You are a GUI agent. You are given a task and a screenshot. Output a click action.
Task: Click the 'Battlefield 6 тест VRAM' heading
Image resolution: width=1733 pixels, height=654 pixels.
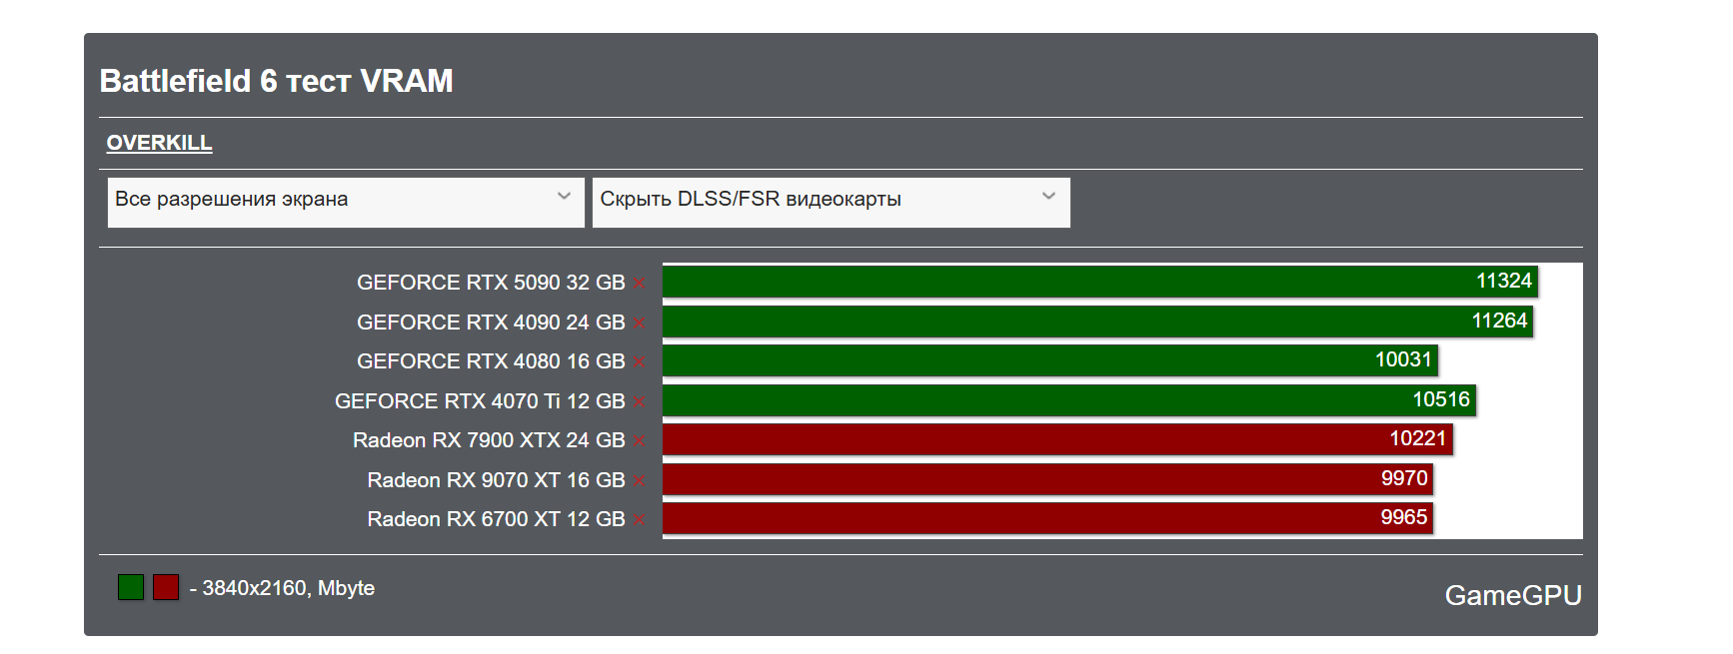[x=276, y=81]
